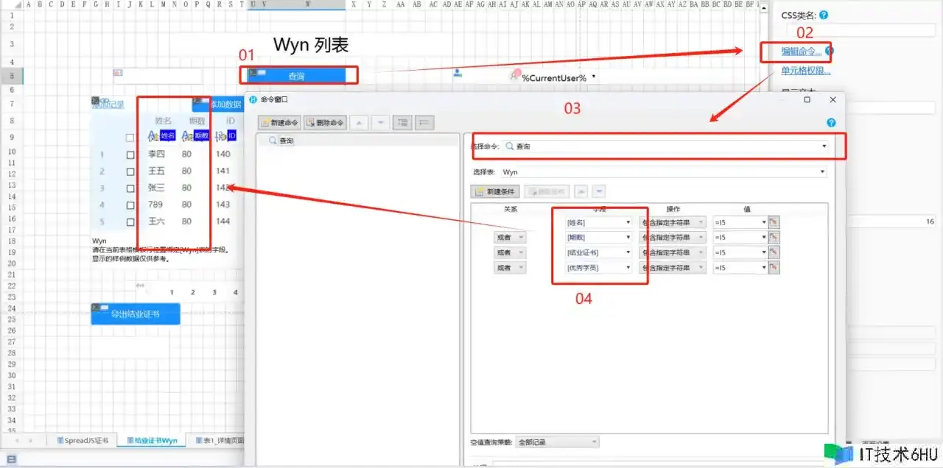Move command up with the up-arrow button

point(358,123)
